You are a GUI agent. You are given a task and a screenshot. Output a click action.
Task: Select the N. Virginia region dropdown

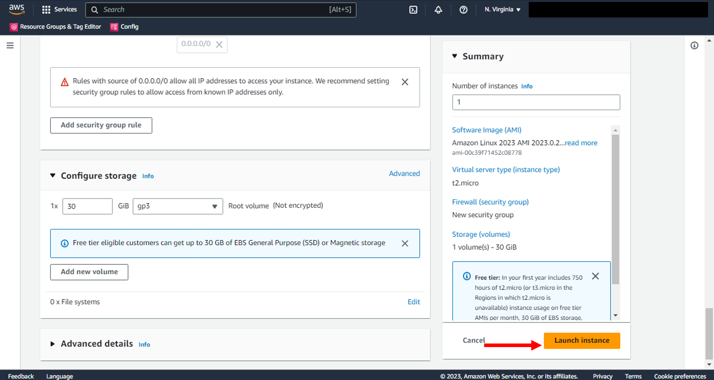point(502,10)
